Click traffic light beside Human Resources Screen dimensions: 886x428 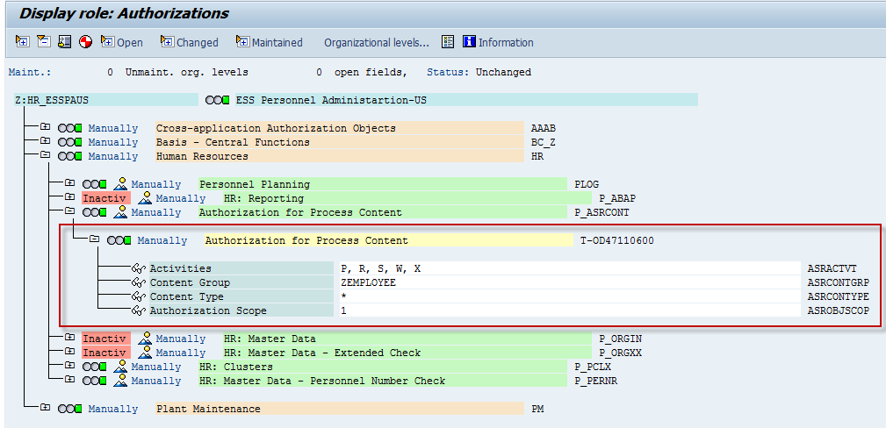[70, 156]
